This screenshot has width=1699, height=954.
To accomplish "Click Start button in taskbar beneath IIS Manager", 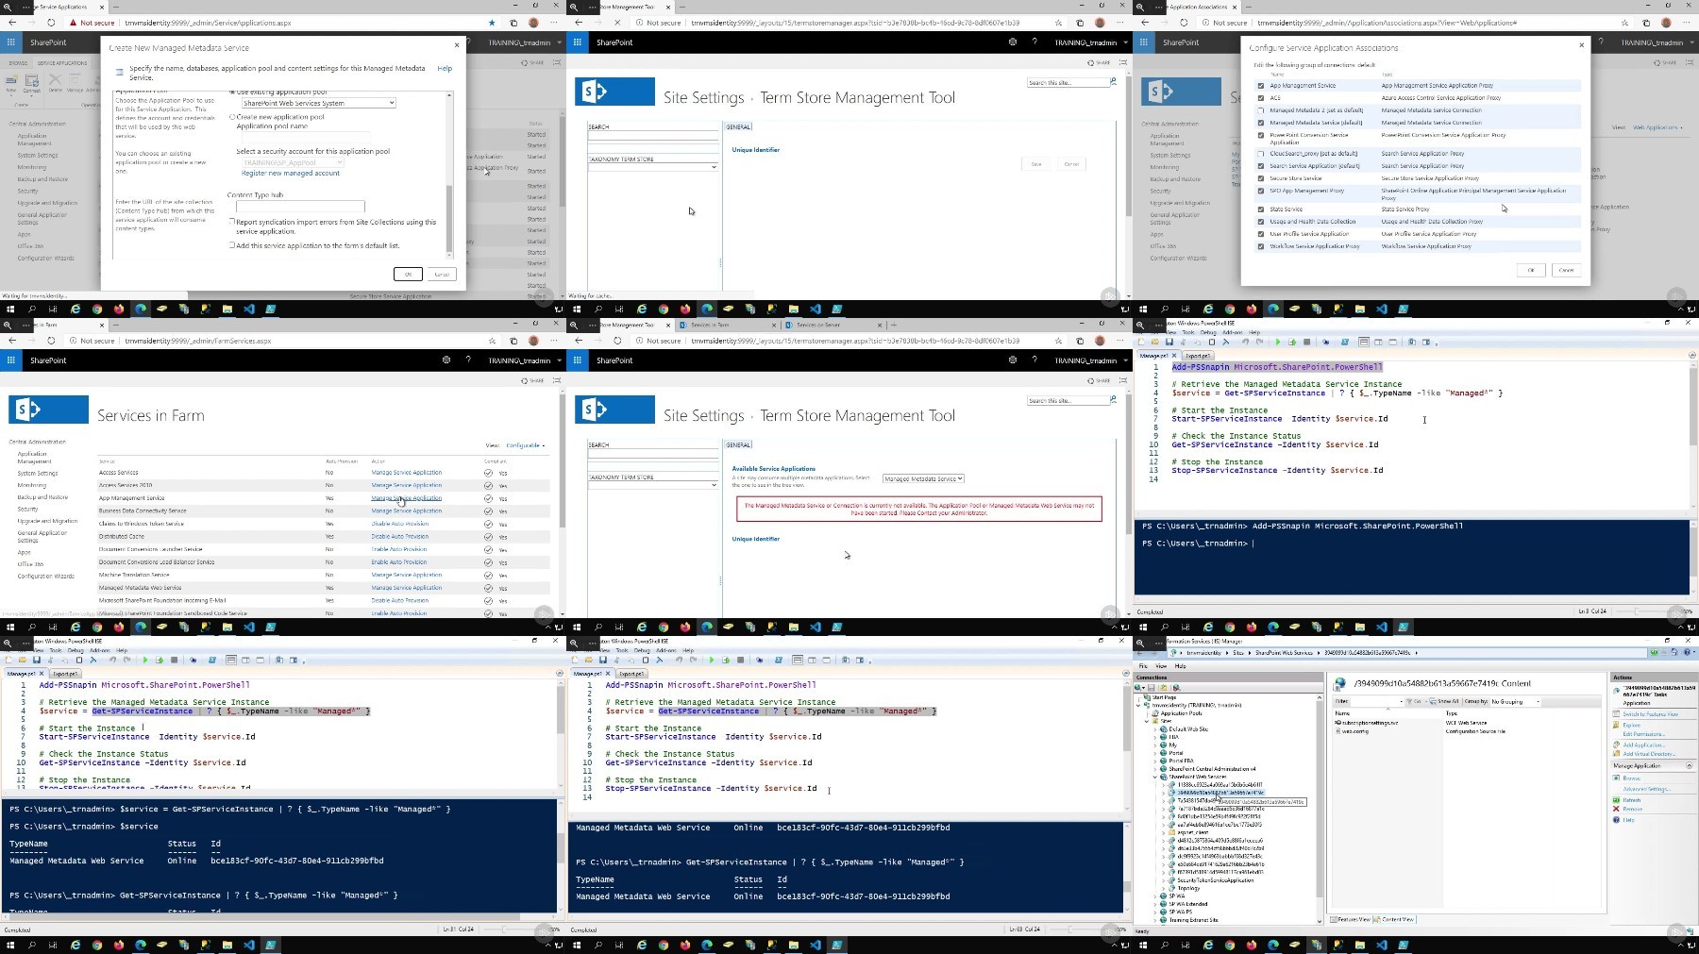I will [x=1143, y=944].
